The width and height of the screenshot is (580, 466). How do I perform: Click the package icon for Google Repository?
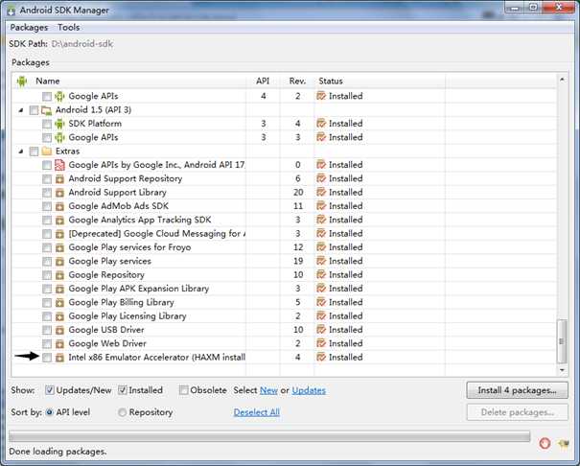(x=59, y=275)
